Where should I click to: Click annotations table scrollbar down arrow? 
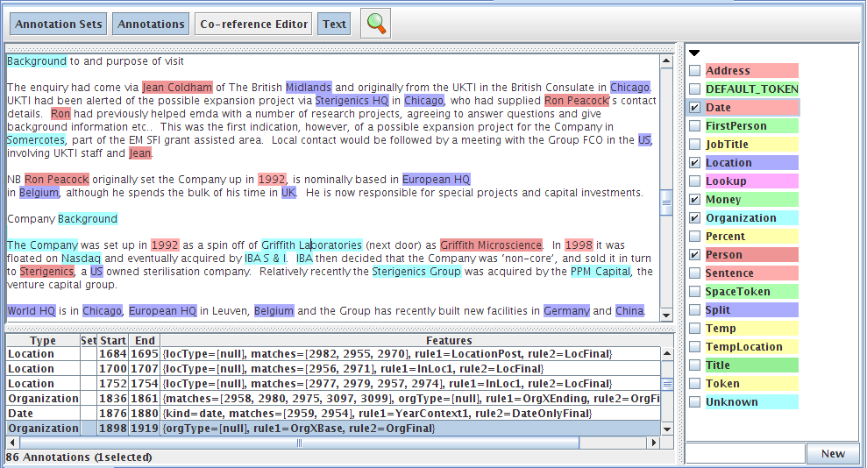click(x=667, y=429)
